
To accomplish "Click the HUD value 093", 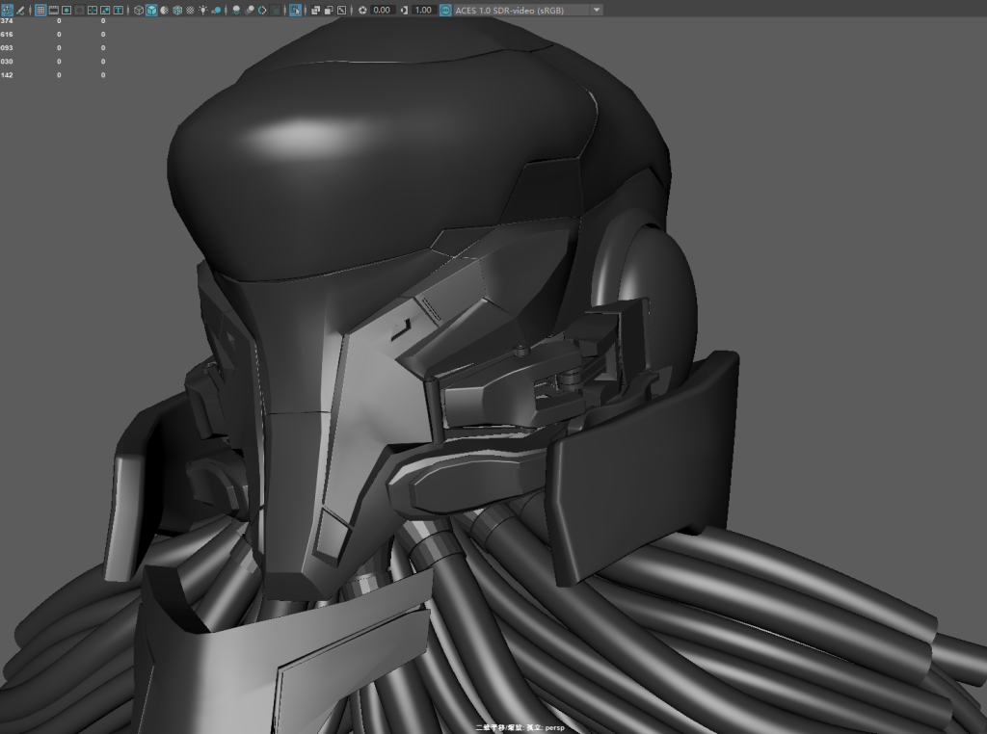I will (7, 48).
